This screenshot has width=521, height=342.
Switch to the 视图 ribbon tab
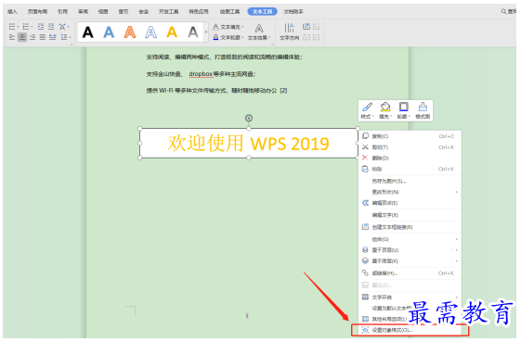tap(103, 12)
